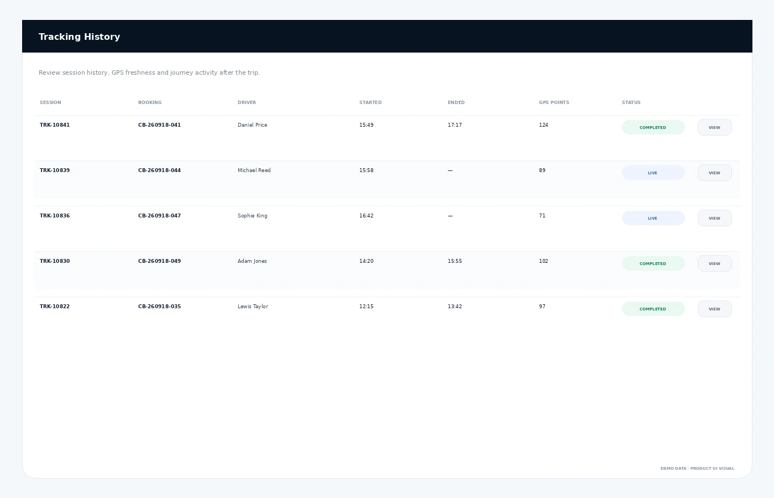Select the end time 13:42
The height and width of the screenshot is (498, 774).
click(455, 307)
